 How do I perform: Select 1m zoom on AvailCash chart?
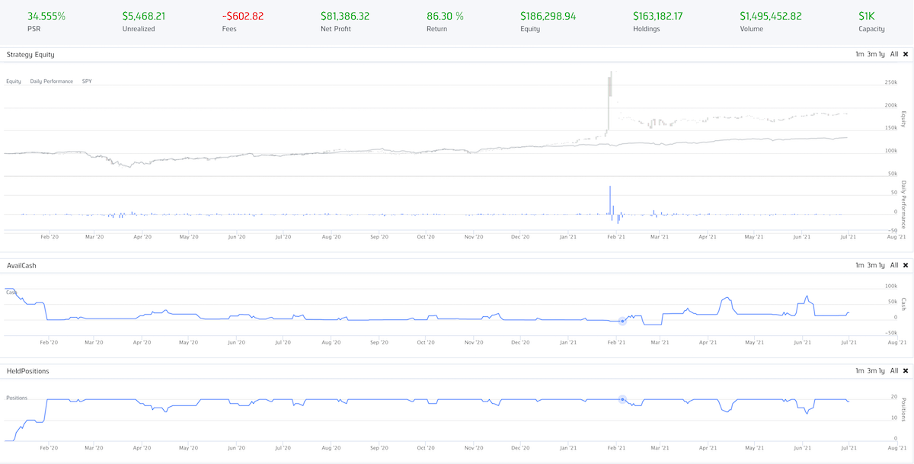coord(859,265)
